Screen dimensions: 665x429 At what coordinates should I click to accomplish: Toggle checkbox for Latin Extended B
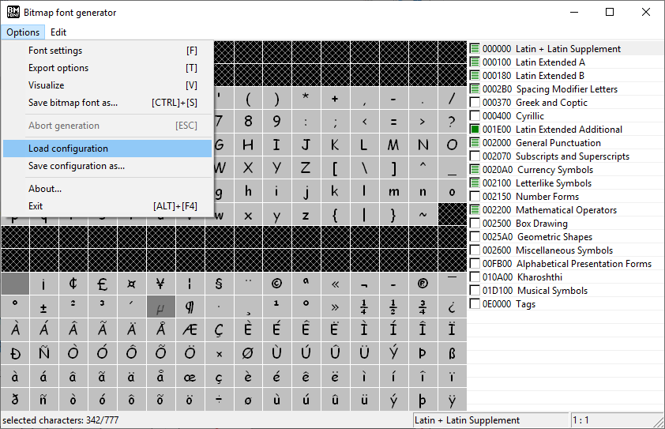(x=475, y=76)
